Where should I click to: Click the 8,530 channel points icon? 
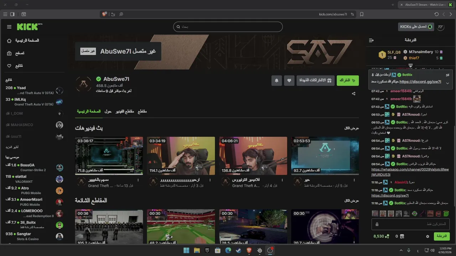388,236
